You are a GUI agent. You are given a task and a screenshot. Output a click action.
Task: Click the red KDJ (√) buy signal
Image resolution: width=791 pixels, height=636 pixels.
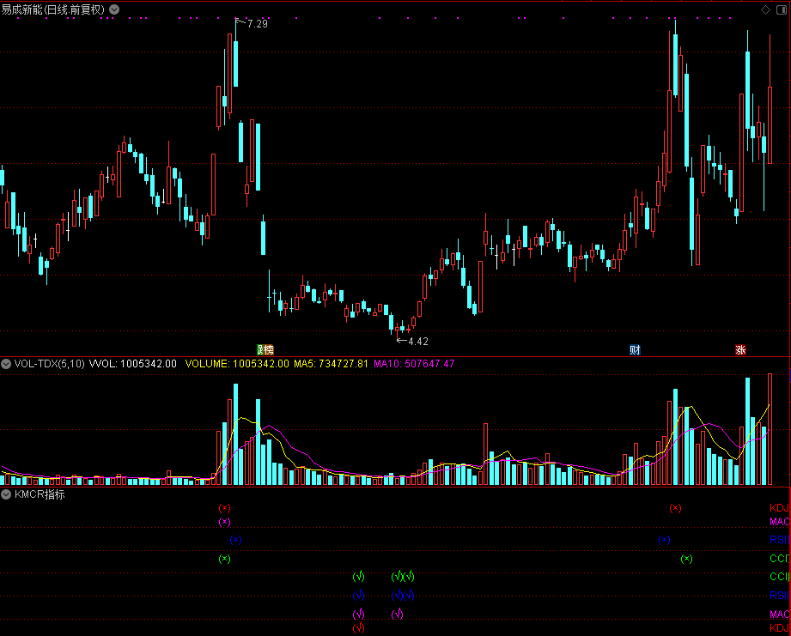(358, 628)
